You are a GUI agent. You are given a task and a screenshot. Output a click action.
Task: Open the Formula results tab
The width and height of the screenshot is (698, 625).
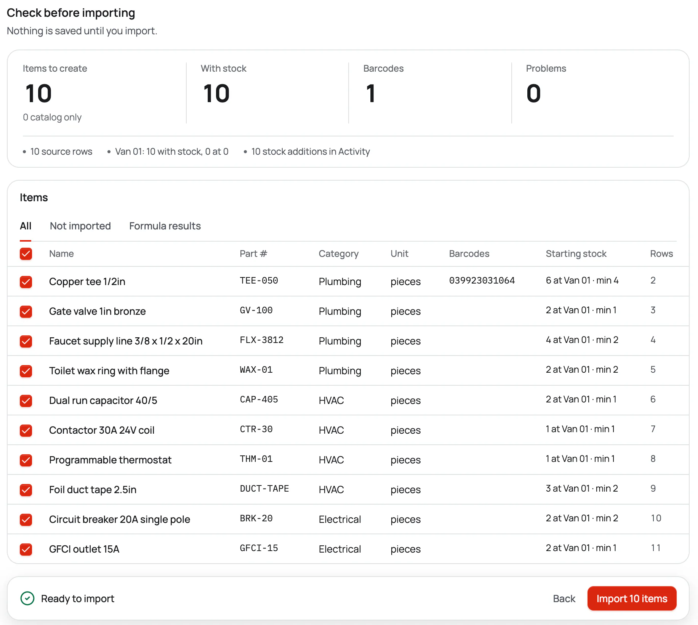pyautogui.click(x=165, y=226)
